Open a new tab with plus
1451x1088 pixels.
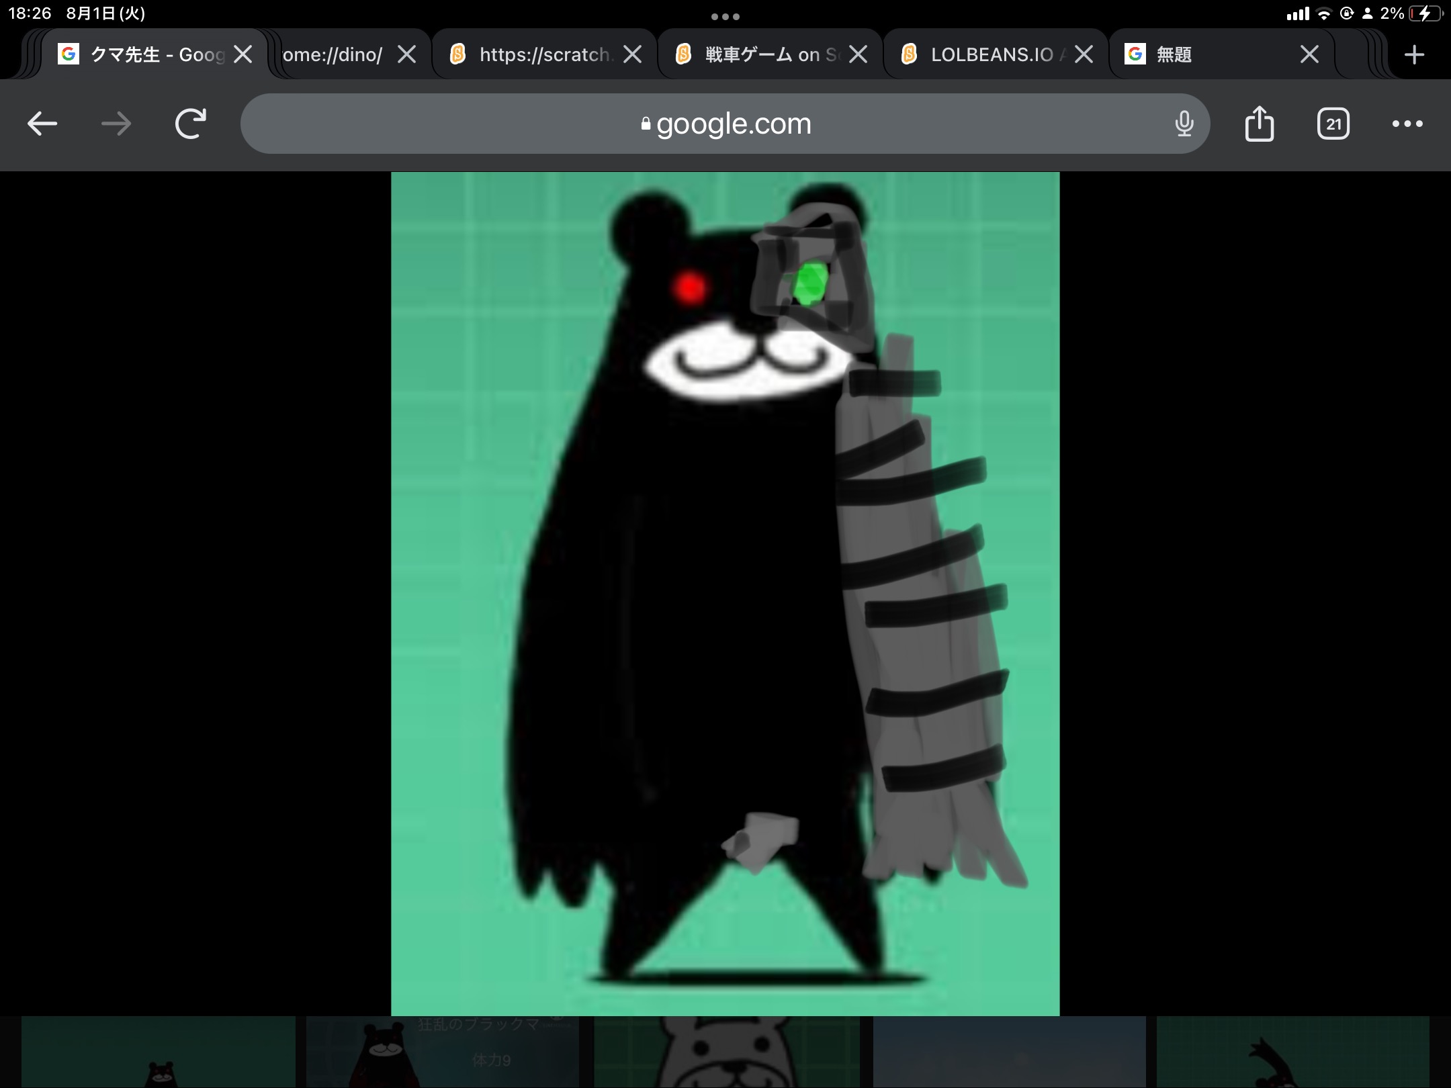click(1414, 54)
